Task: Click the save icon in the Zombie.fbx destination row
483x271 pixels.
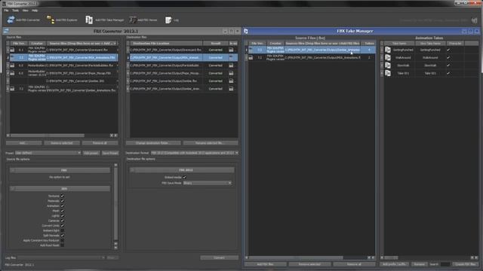Action: 231,81
